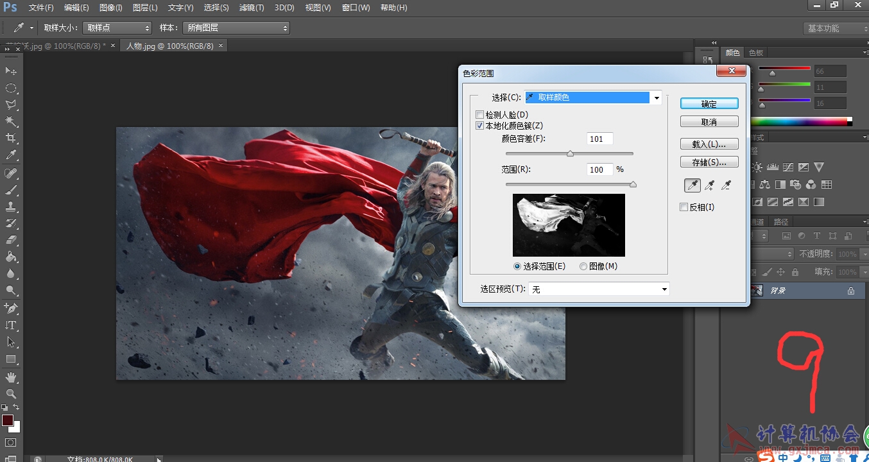This screenshot has height=462, width=869.
Task: Open the 滤镜(T) menu
Action: pos(251,8)
